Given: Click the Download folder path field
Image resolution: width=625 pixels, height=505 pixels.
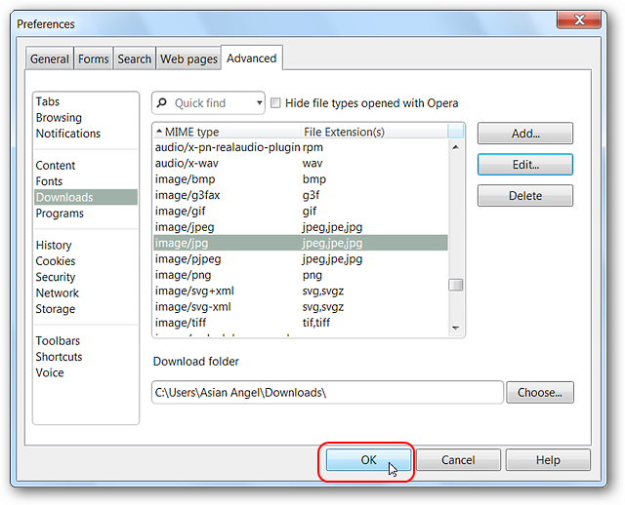Looking at the screenshot, I should pyautogui.click(x=327, y=393).
